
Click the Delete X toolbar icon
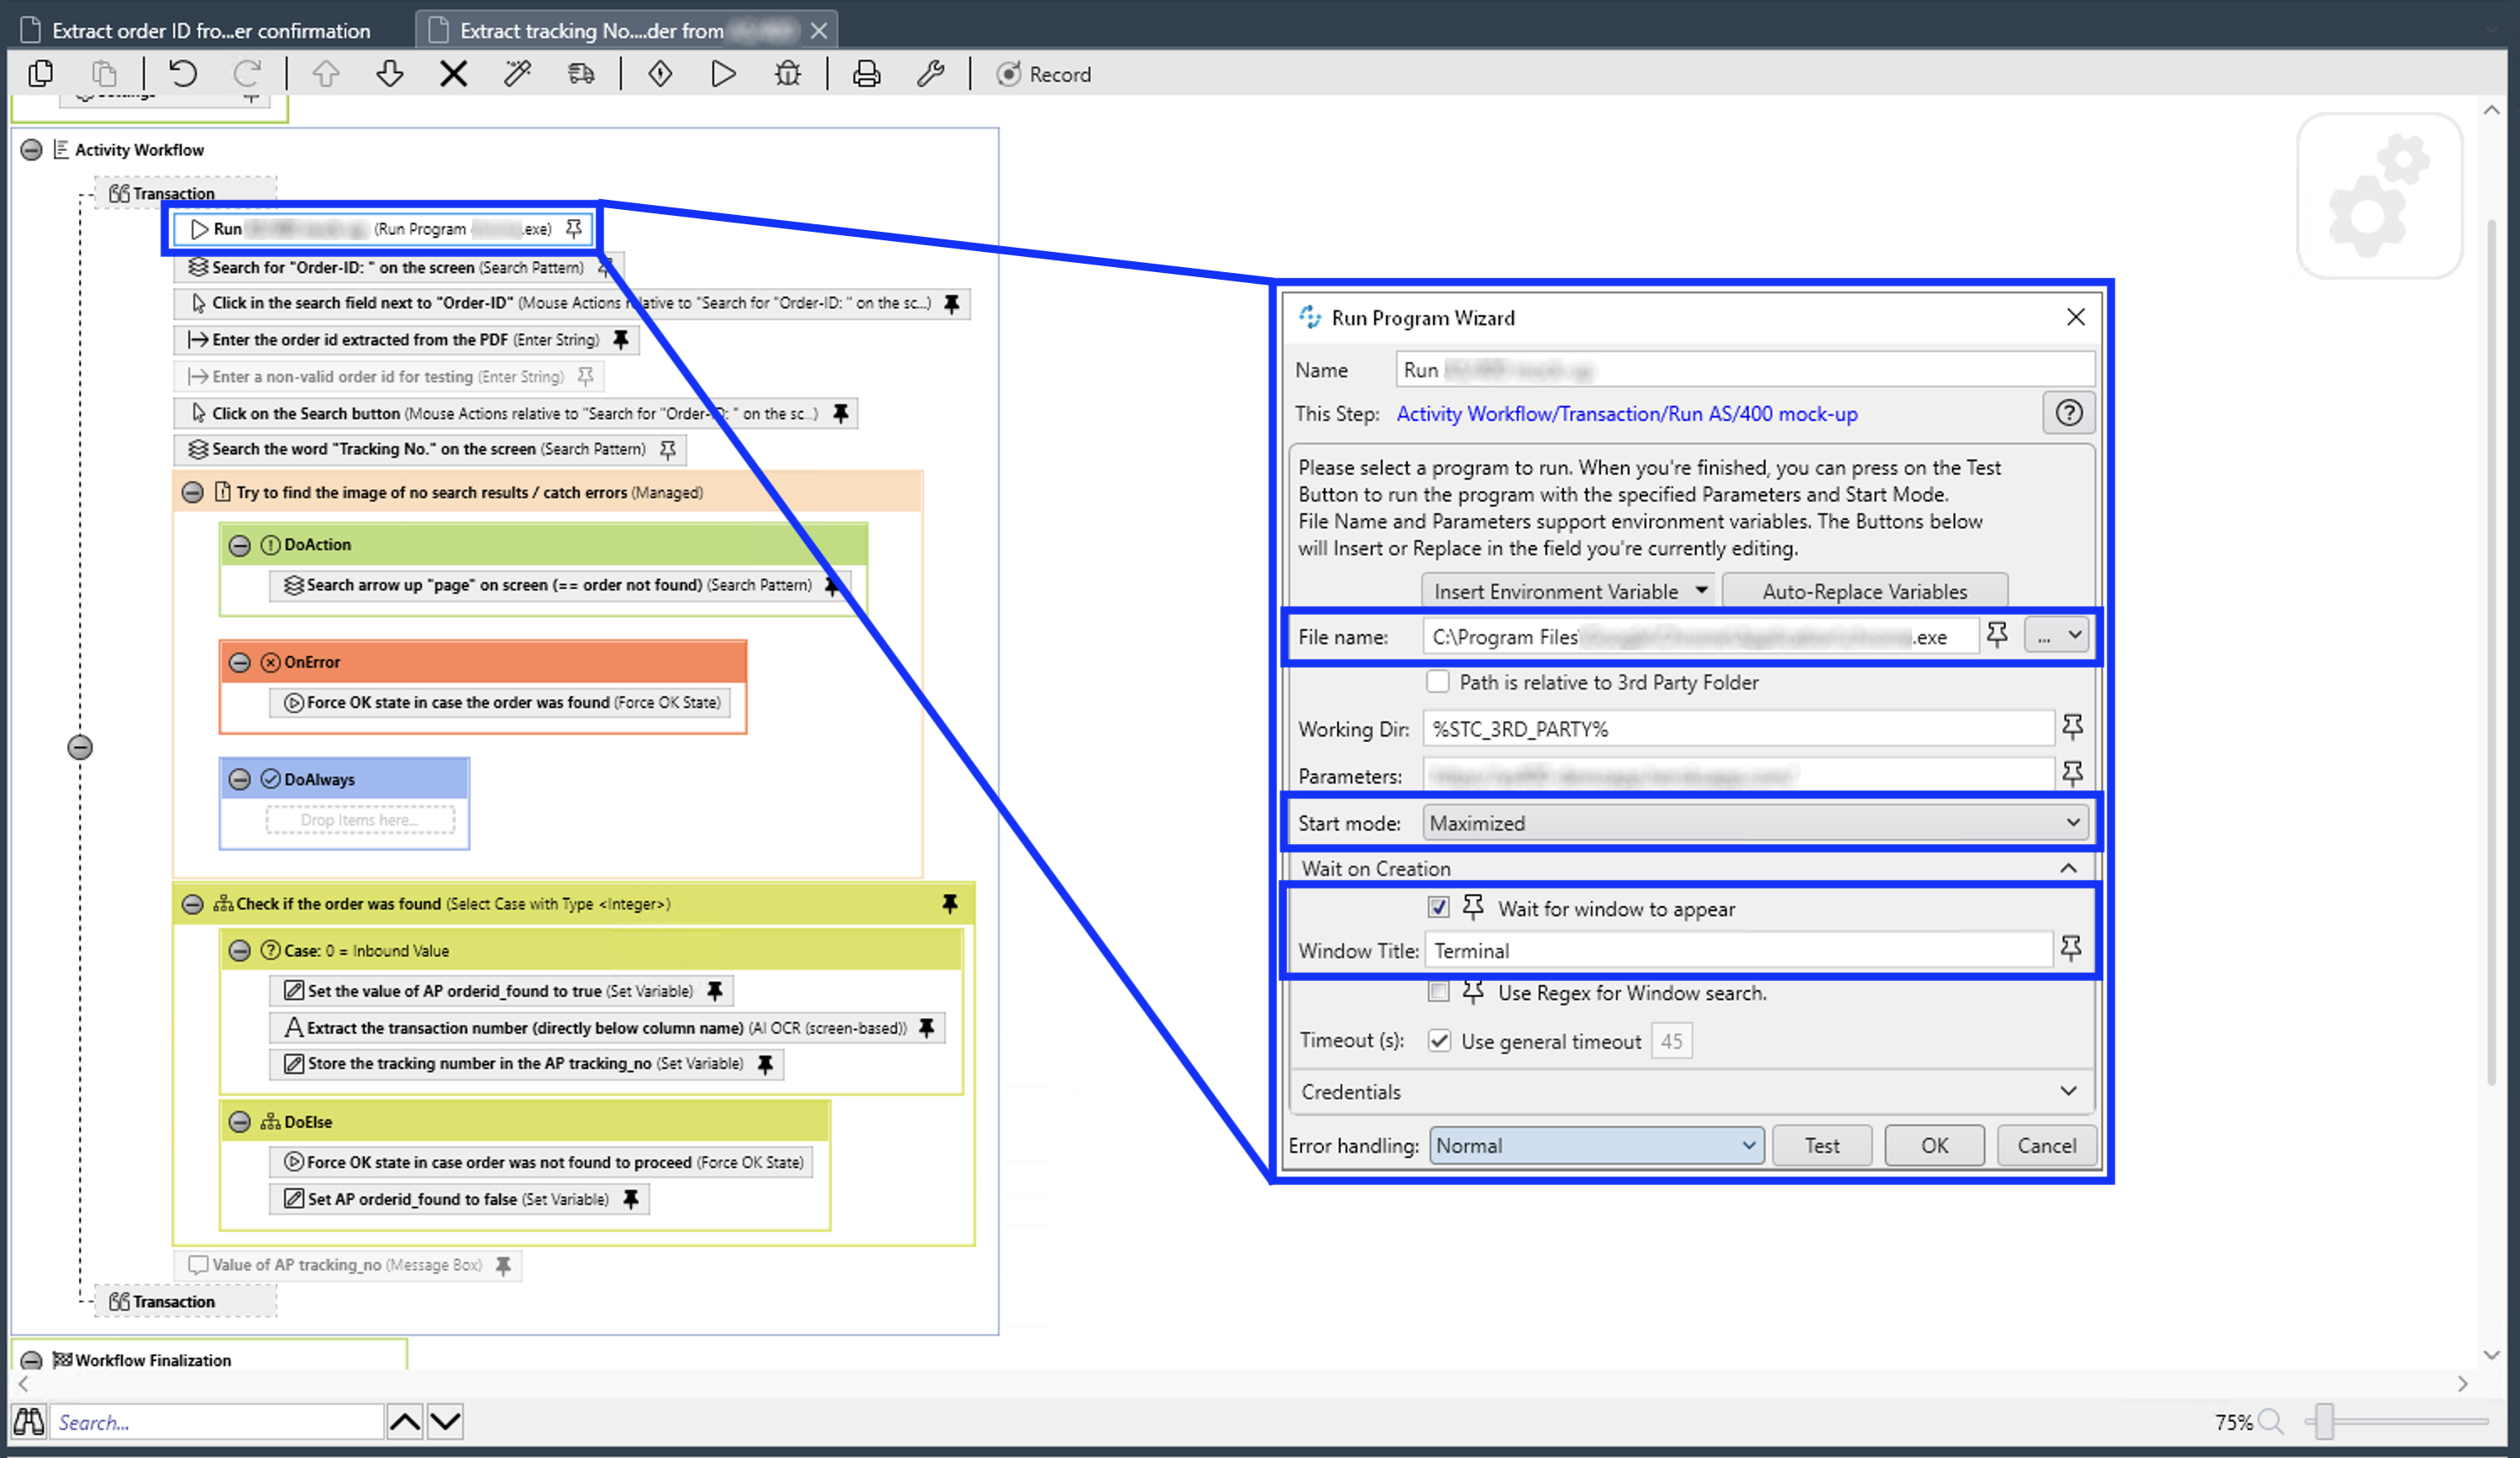(453, 74)
